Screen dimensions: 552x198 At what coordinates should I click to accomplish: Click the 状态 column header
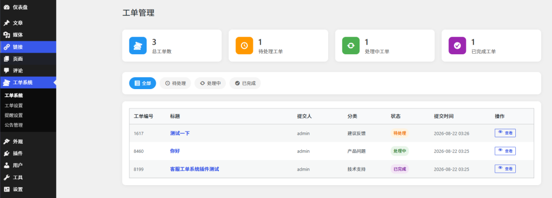click(396, 116)
